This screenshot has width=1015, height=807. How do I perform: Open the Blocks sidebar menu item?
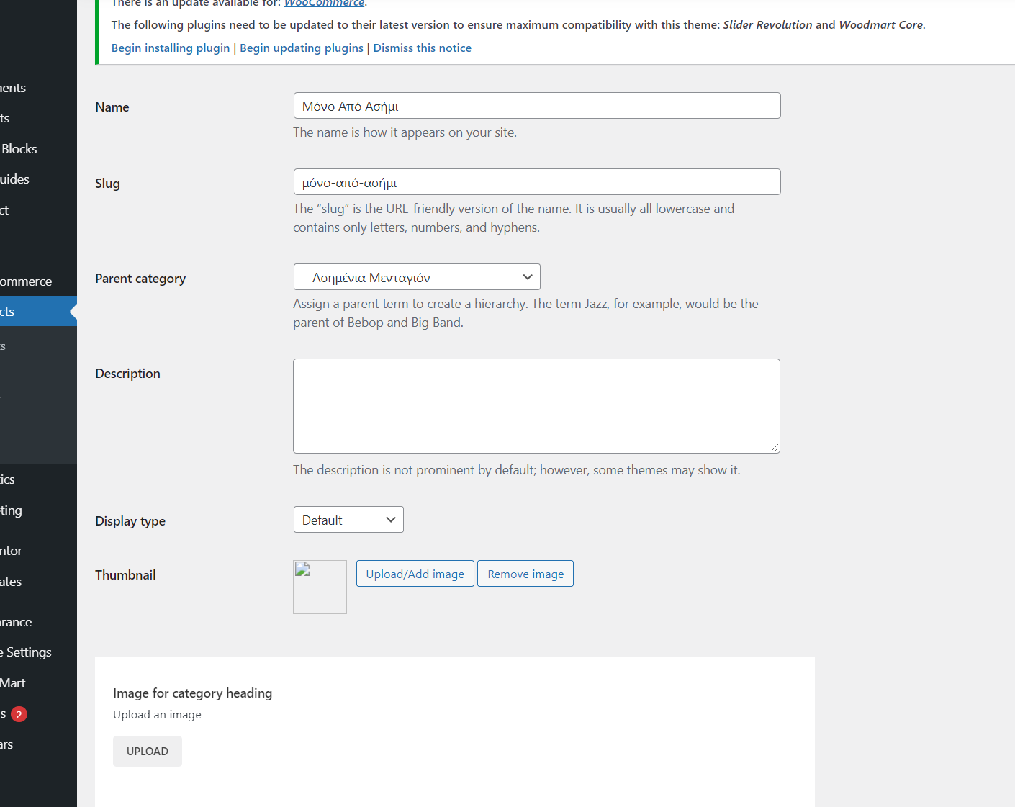[x=19, y=149]
